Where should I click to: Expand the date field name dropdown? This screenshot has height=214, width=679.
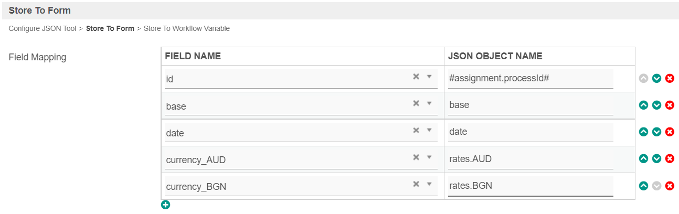point(429,130)
